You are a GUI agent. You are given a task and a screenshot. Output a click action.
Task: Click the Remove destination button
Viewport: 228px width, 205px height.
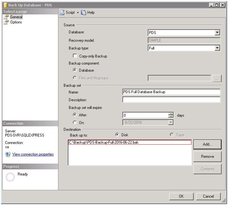[207, 156]
